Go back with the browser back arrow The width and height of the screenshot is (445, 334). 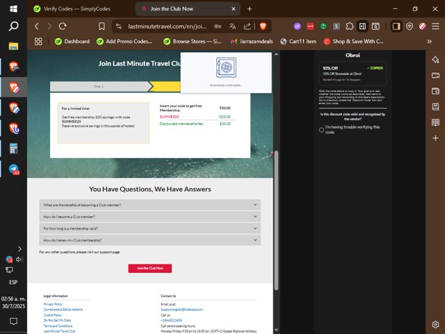37,26
